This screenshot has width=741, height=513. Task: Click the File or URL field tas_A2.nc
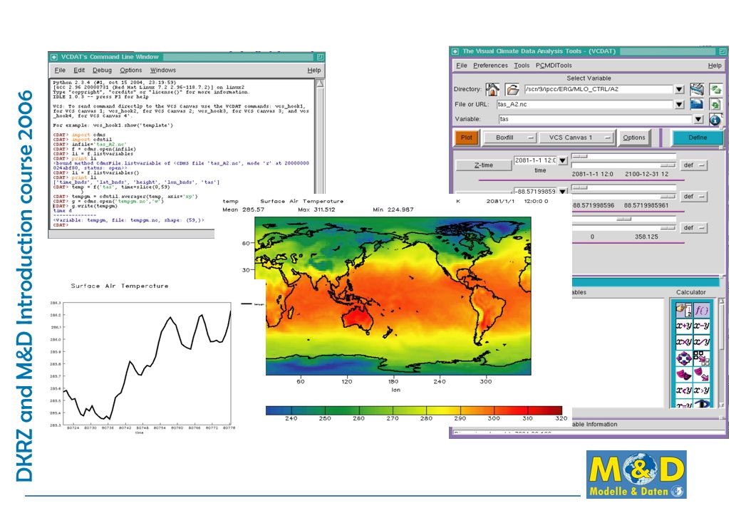pos(584,105)
